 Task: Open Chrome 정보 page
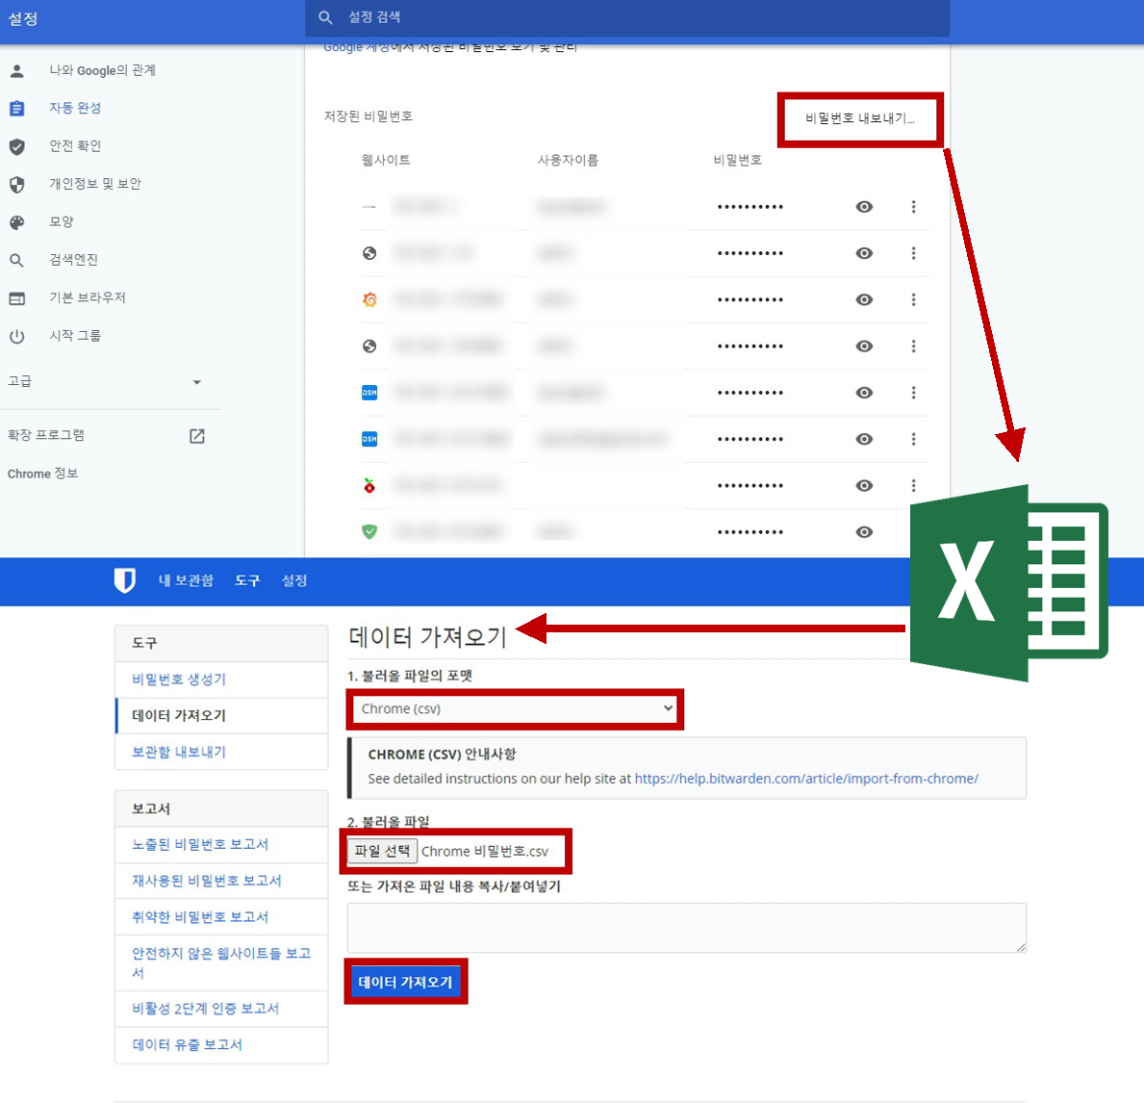(42, 474)
